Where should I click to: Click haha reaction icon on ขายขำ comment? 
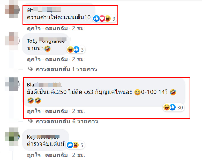point(70,50)
